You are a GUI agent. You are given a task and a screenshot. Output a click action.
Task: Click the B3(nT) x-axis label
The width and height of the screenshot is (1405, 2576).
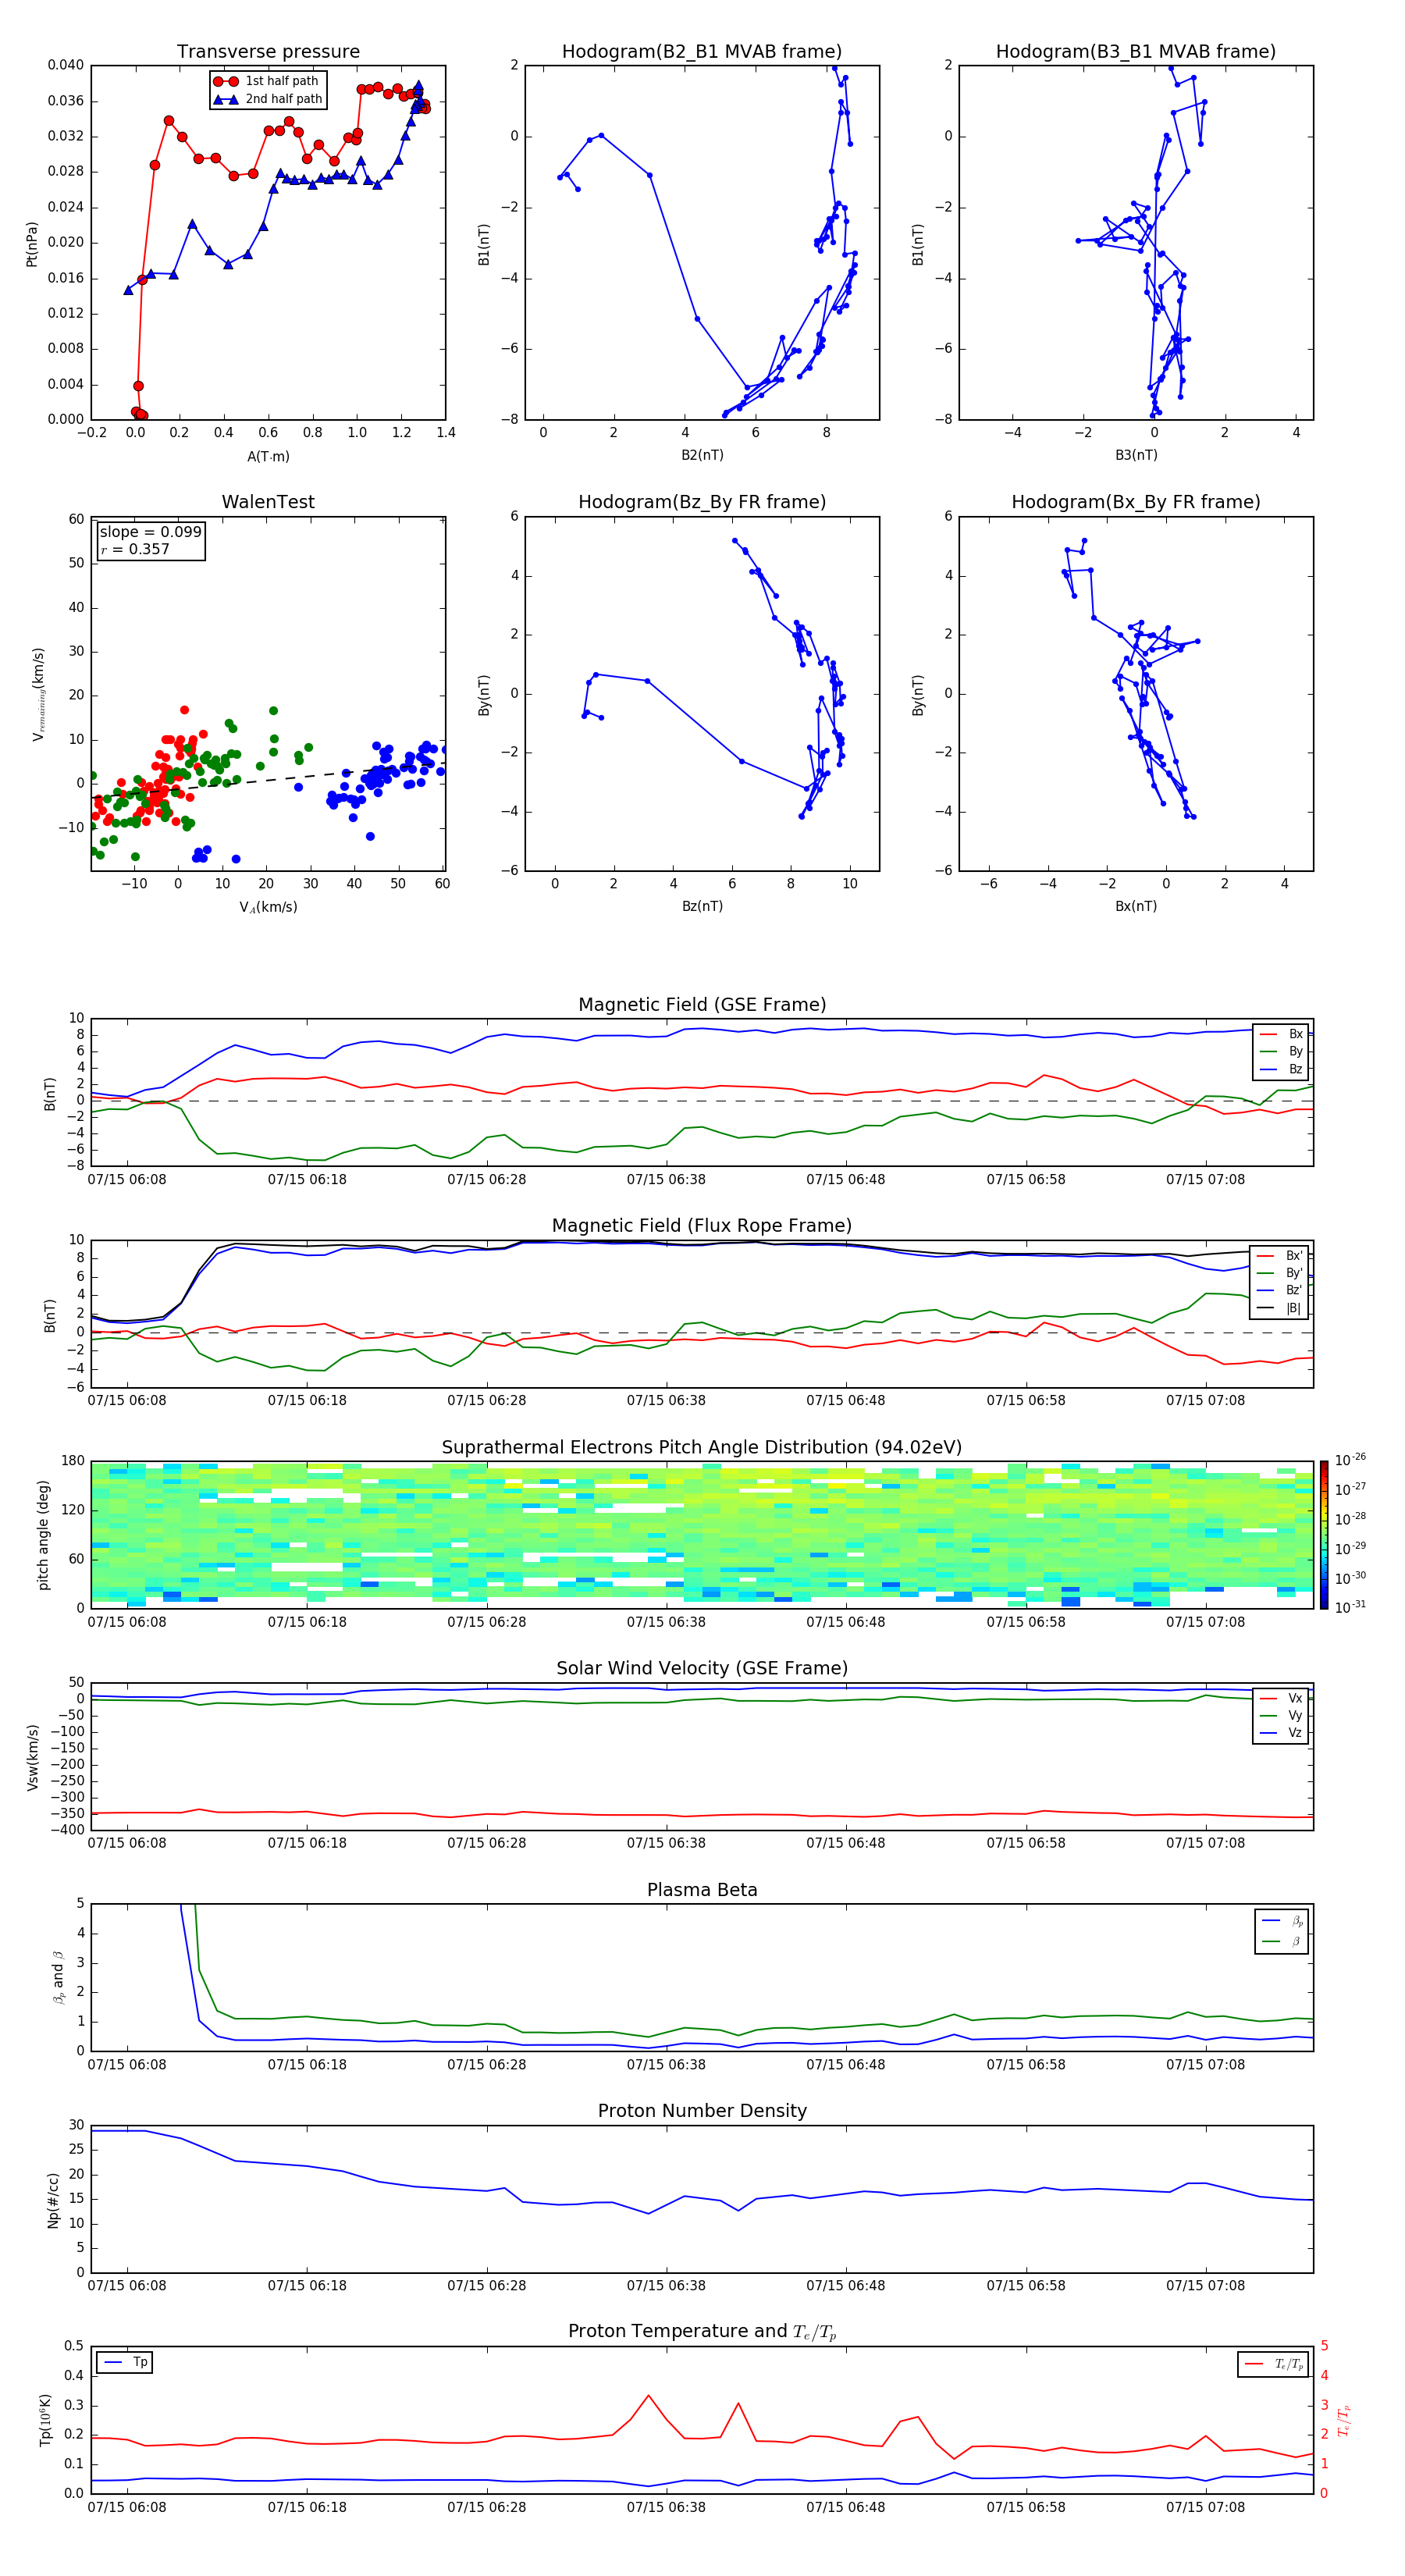[1136, 455]
